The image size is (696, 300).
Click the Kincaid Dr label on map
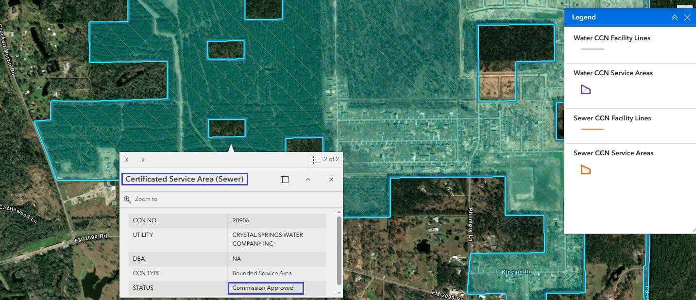(516, 272)
